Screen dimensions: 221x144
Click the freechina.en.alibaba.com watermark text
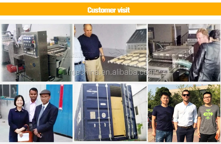pyautogui.click(x=110, y=72)
